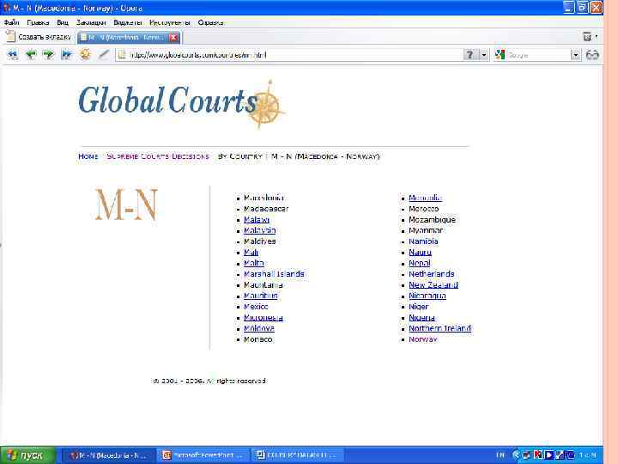This screenshot has height=464, width=618.
Task: Select the M-N (Macedonia - Norway) browser tab
Action: tap(129, 38)
